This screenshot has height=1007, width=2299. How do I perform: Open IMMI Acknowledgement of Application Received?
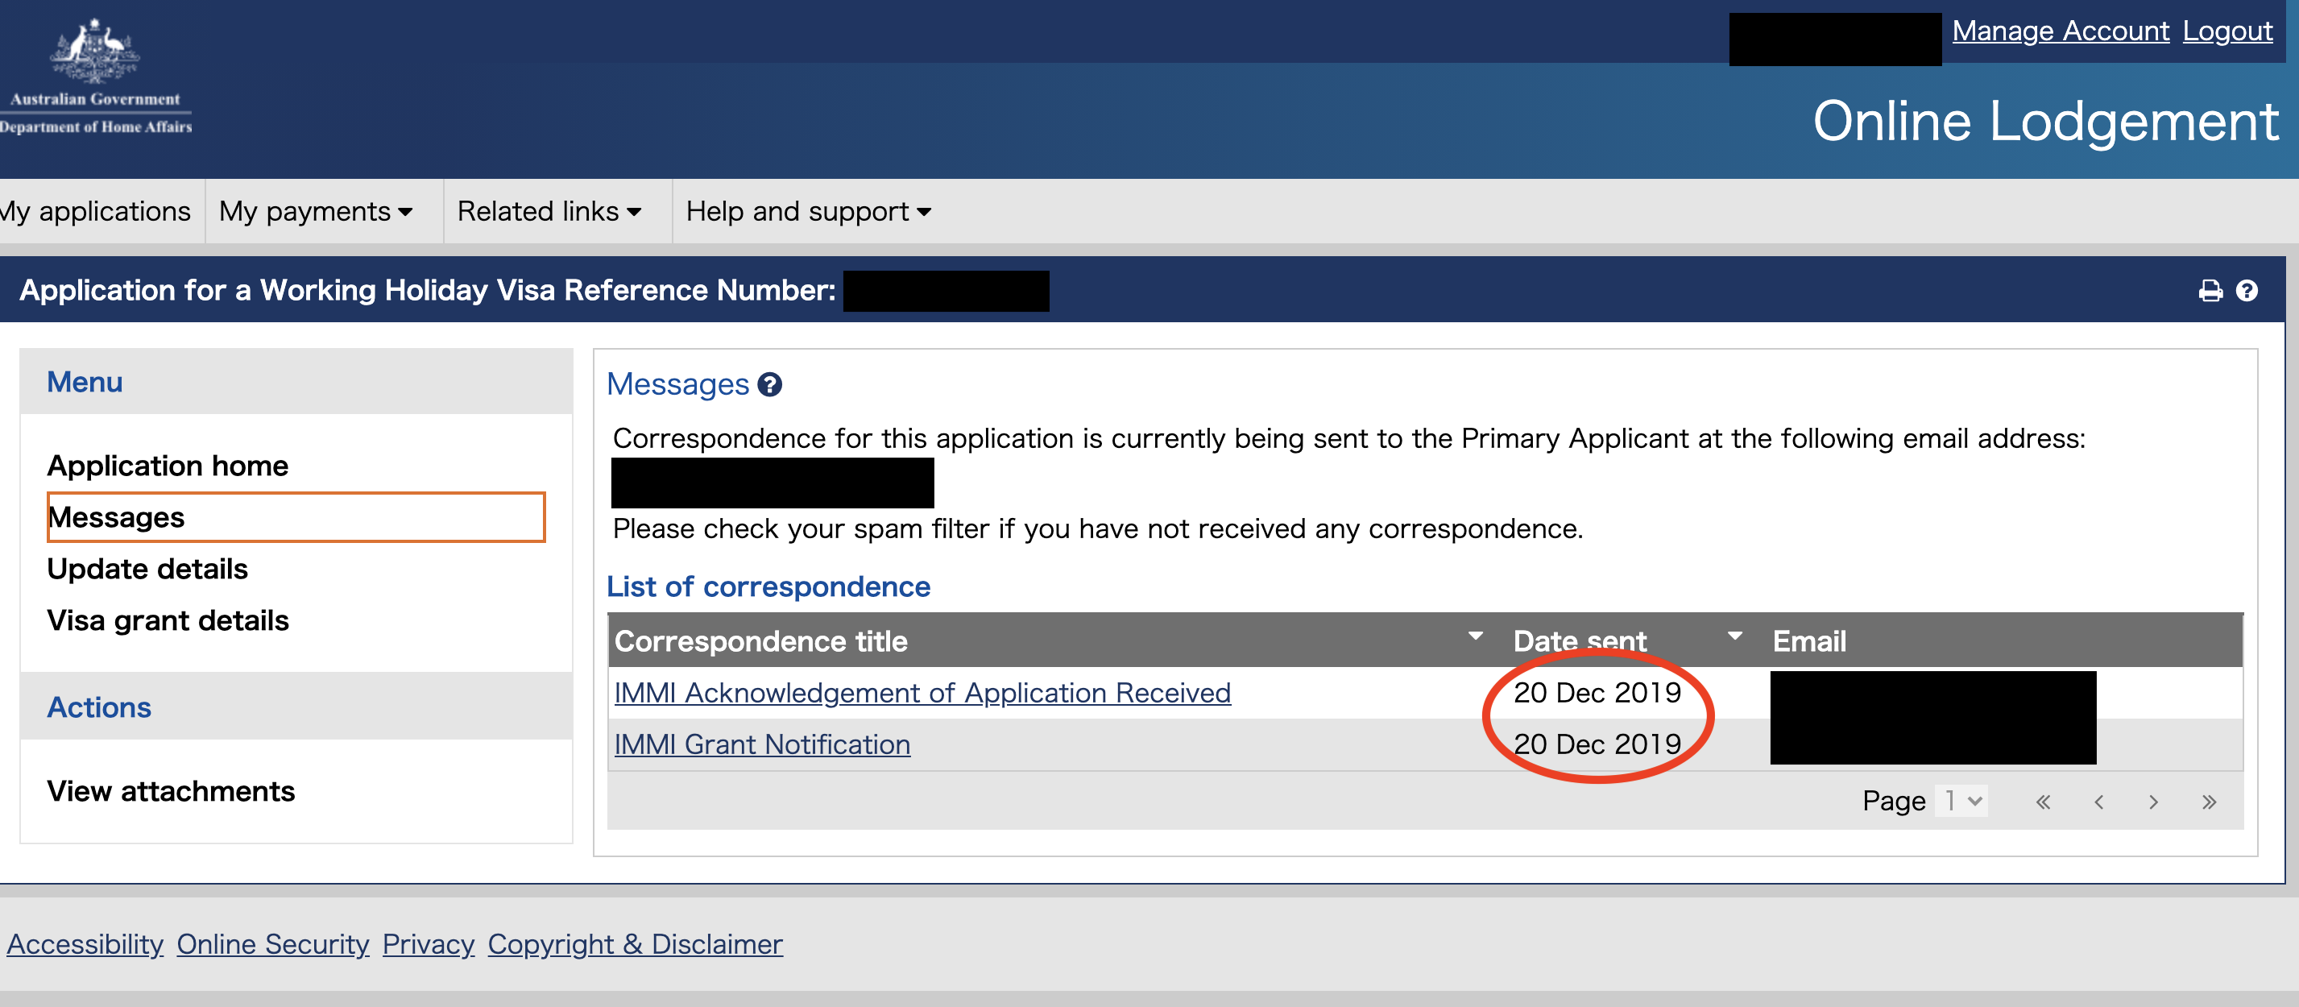click(x=922, y=693)
